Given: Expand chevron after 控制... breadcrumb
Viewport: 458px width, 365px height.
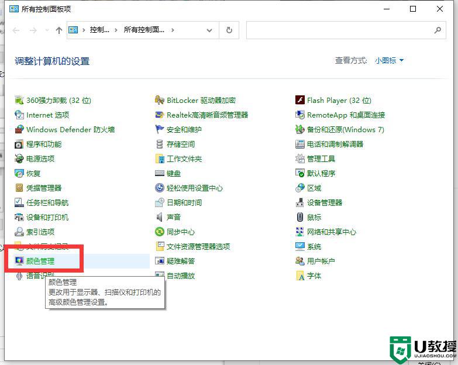Looking at the screenshot, I should [116, 30].
